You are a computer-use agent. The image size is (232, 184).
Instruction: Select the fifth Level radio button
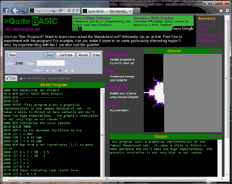coord(72,70)
